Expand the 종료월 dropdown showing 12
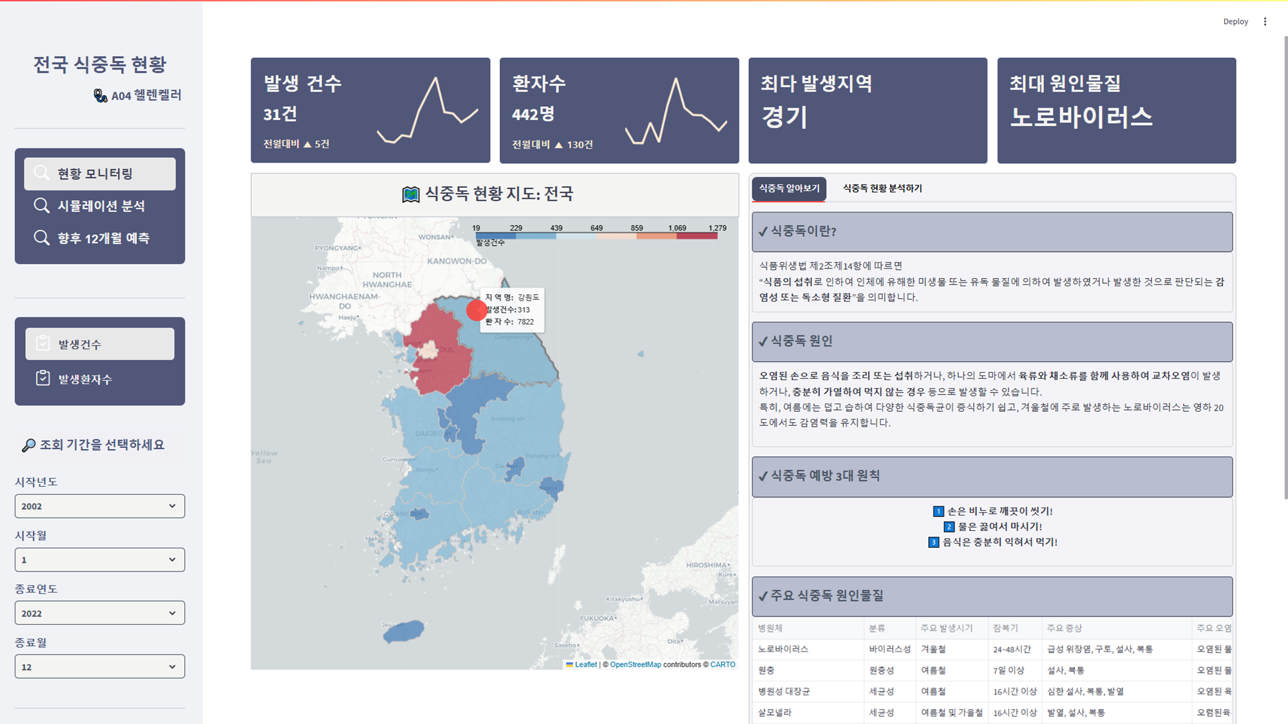1288x724 pixels. [100, 667]
